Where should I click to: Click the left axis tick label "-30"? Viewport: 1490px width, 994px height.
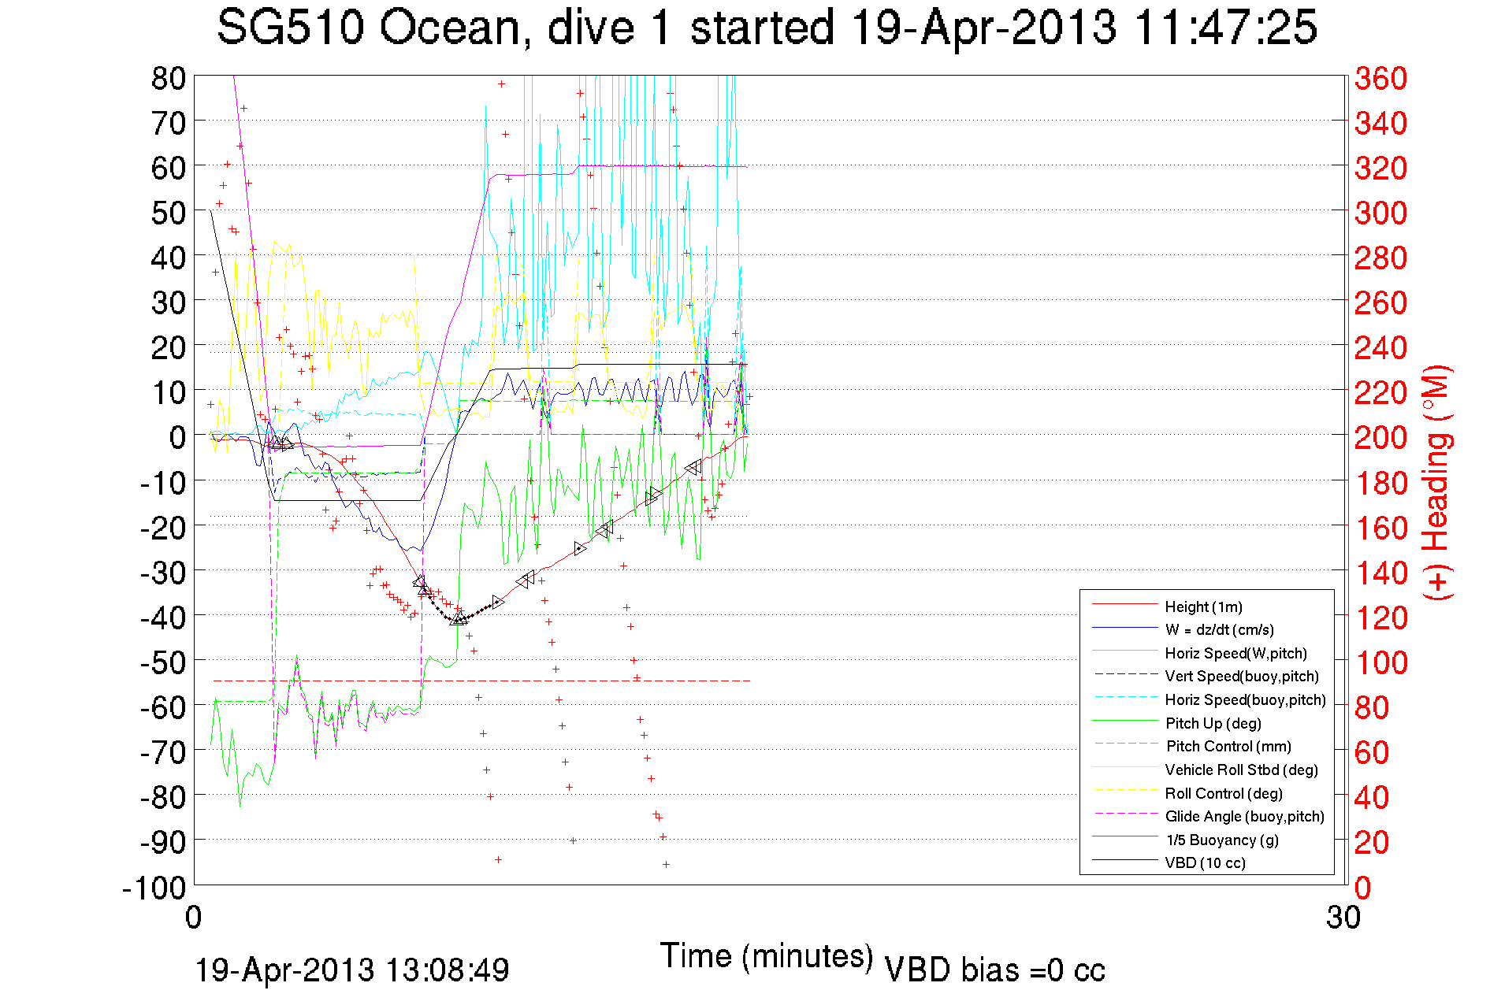click(162, 572)
